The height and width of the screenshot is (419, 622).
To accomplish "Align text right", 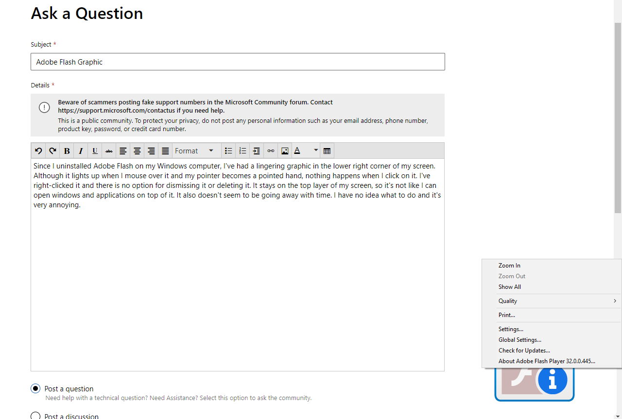I will click(151, 151).
